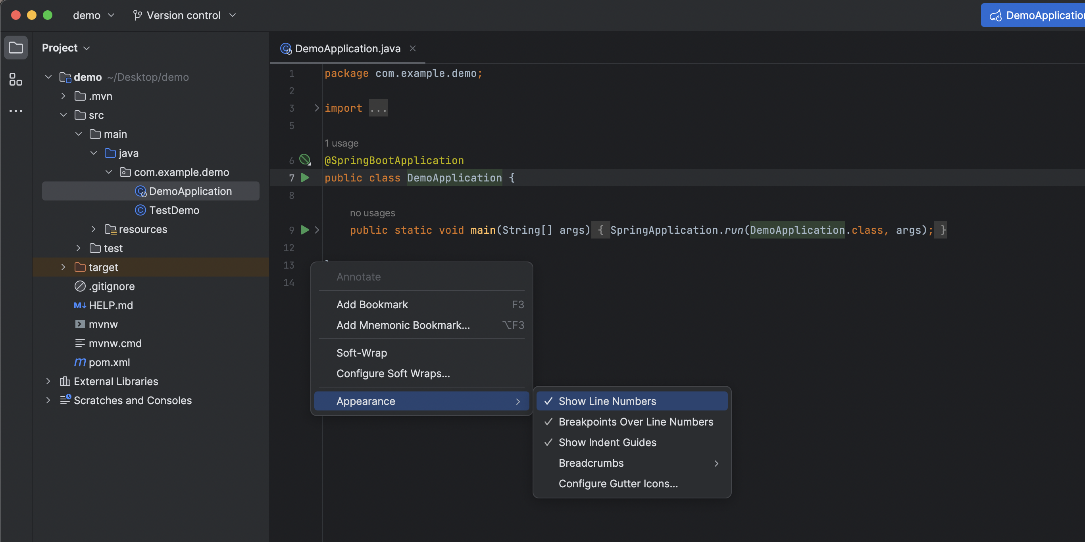Click Configure Gutter Icons... option

618,483
